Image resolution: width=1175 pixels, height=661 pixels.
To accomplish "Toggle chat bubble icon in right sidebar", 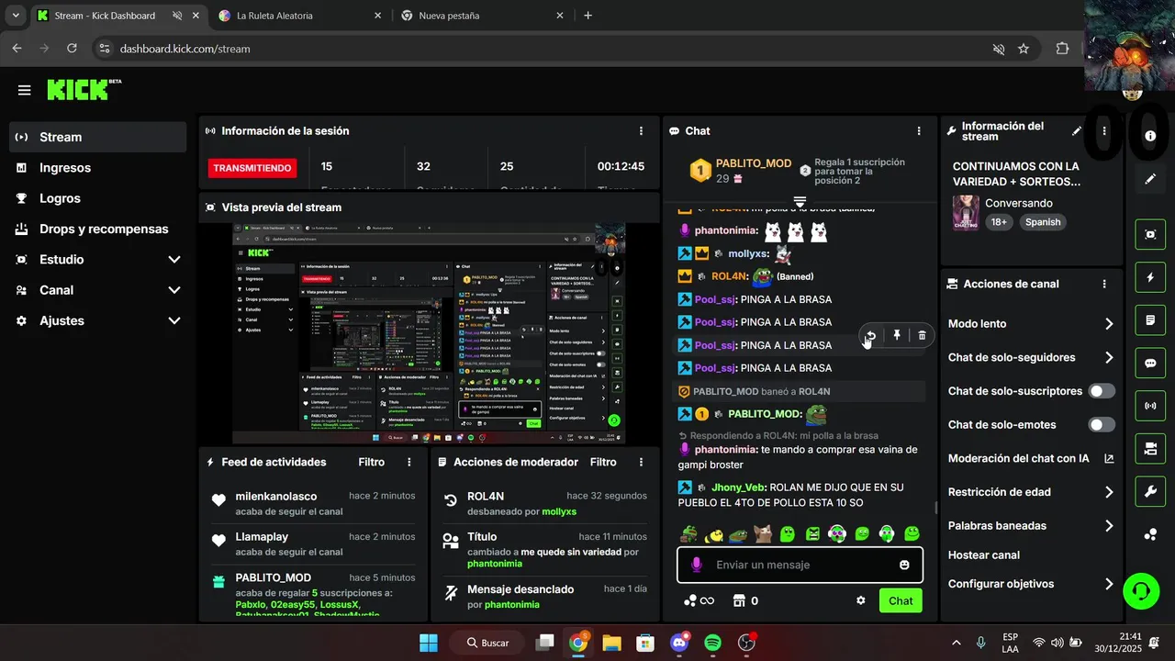I will (1150, 363).
